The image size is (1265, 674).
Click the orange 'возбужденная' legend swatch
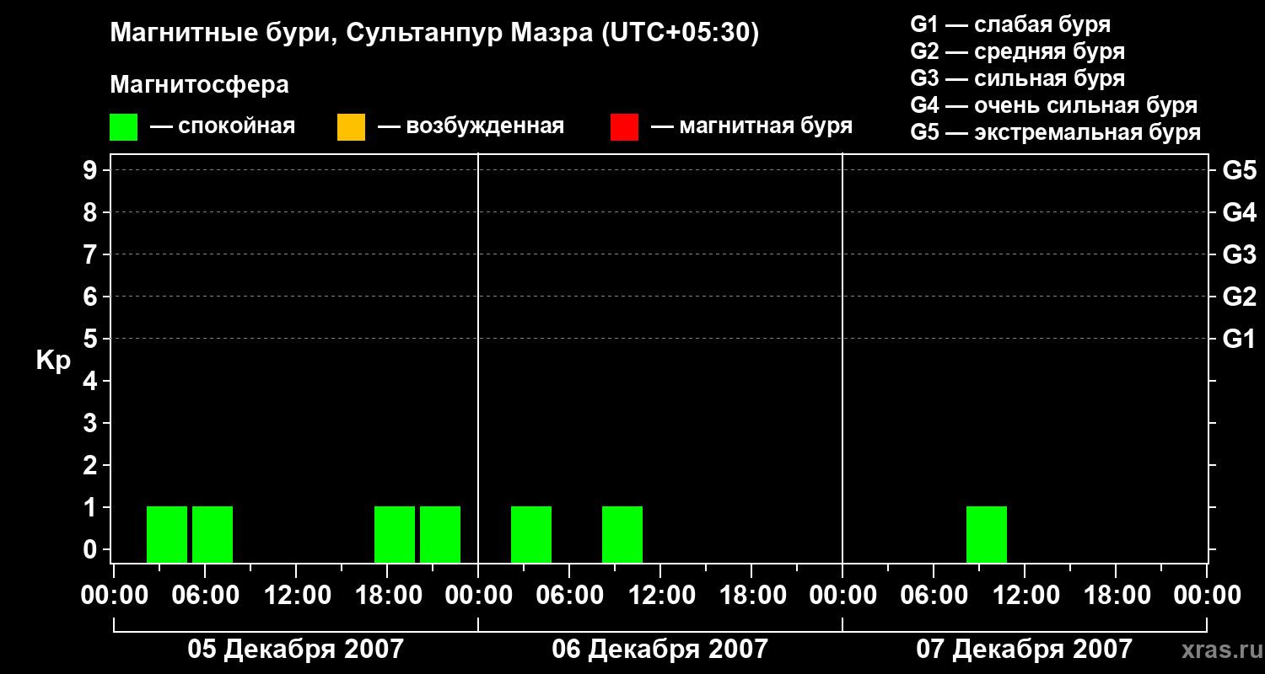[351, 127]
